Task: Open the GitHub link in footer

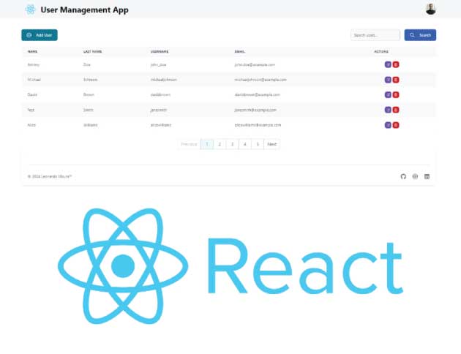Action: point(403,176)
